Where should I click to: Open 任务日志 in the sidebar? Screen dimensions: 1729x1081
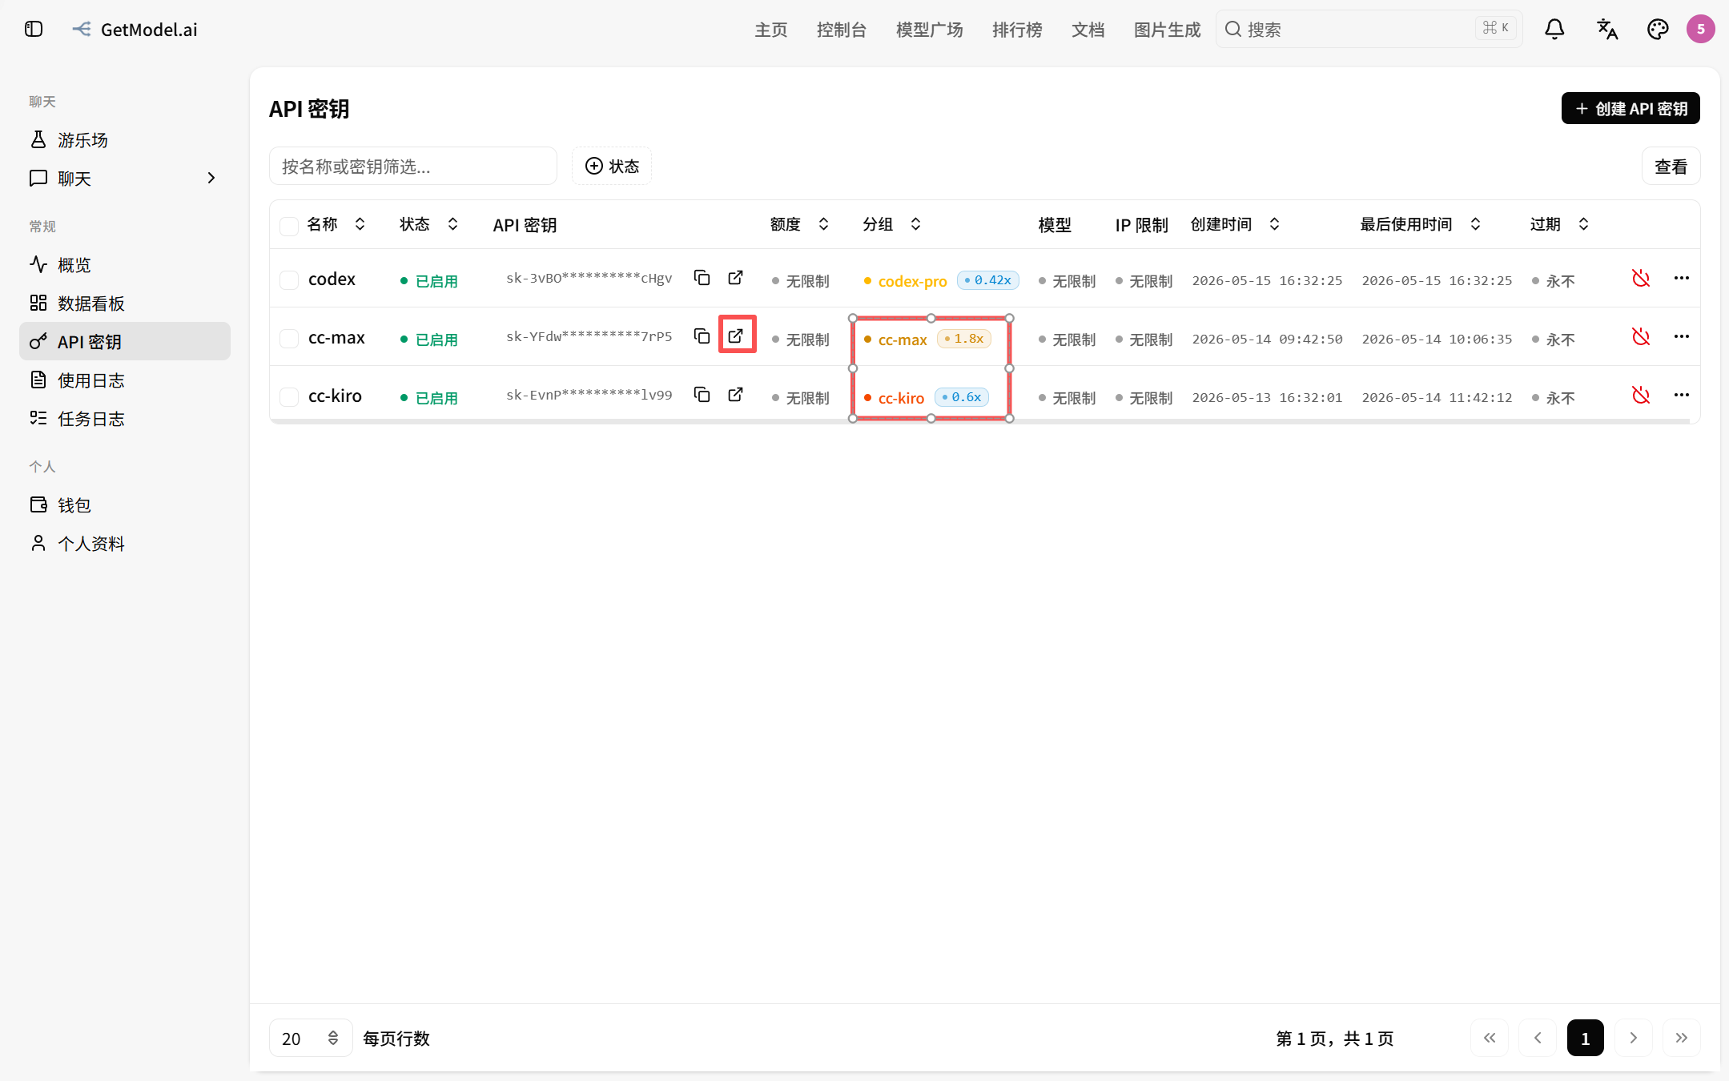tap(125, 419)
